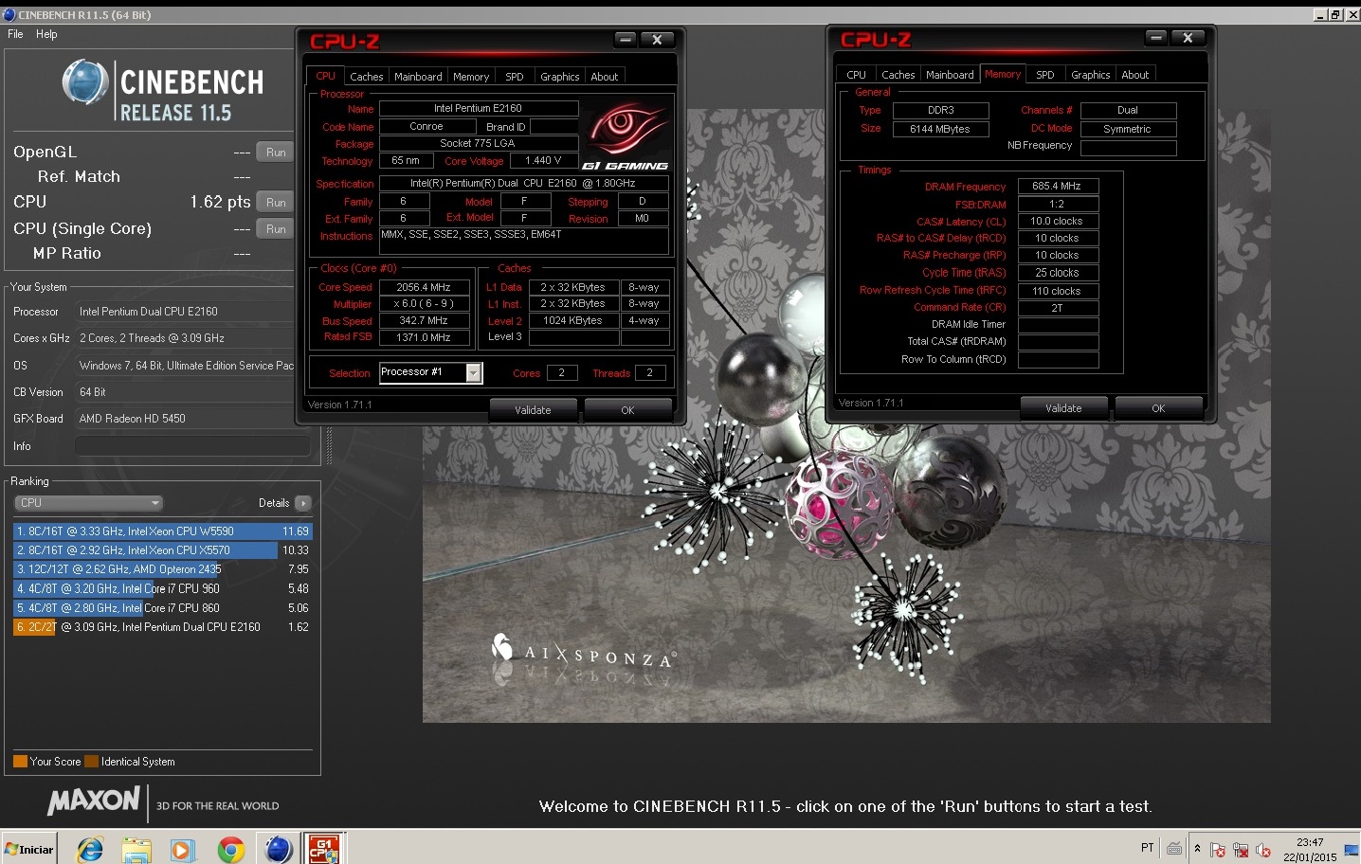Restore down the Cinebench window
The width and height of the screenshot is (1361, 864).
pos(1335,14)
